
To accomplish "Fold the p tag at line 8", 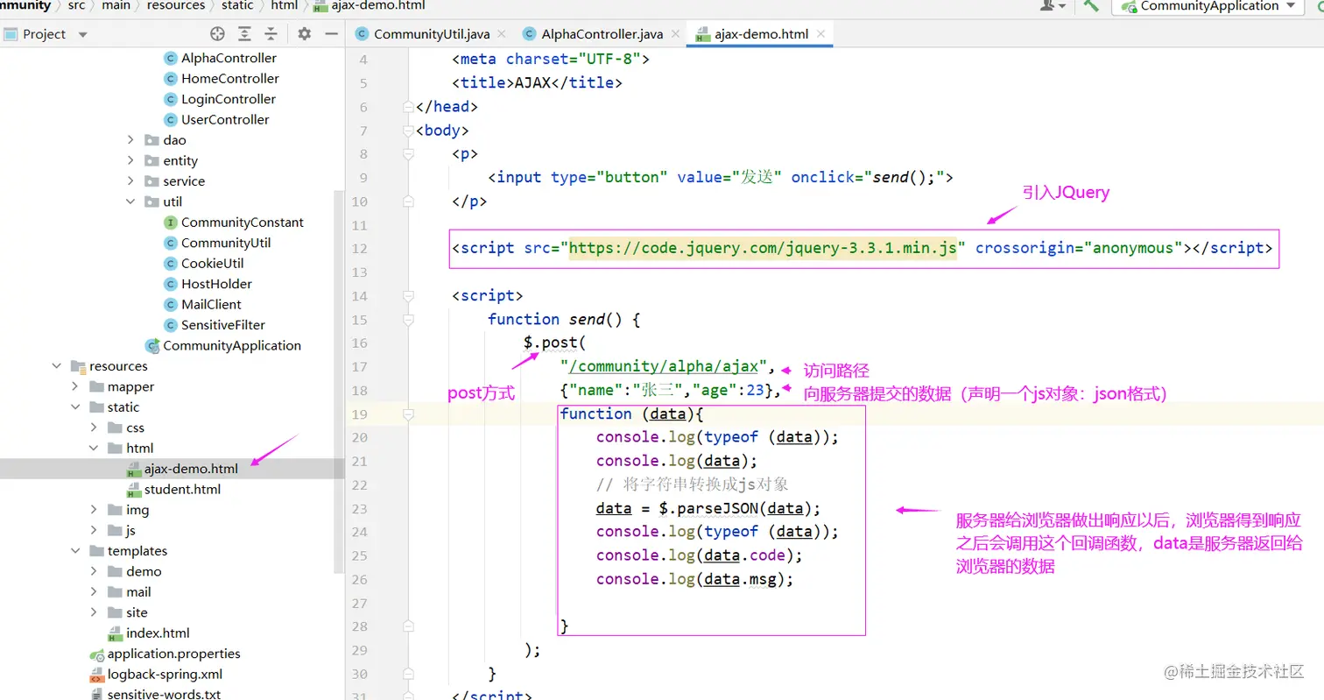I will [x=407, y=154].
